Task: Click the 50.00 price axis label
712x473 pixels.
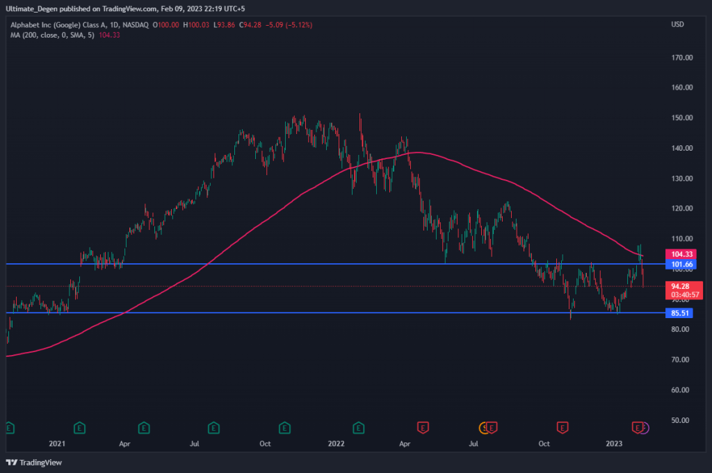Action: tap(680, 420)
